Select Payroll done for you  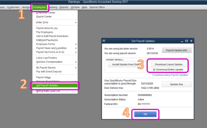[47, 28]
